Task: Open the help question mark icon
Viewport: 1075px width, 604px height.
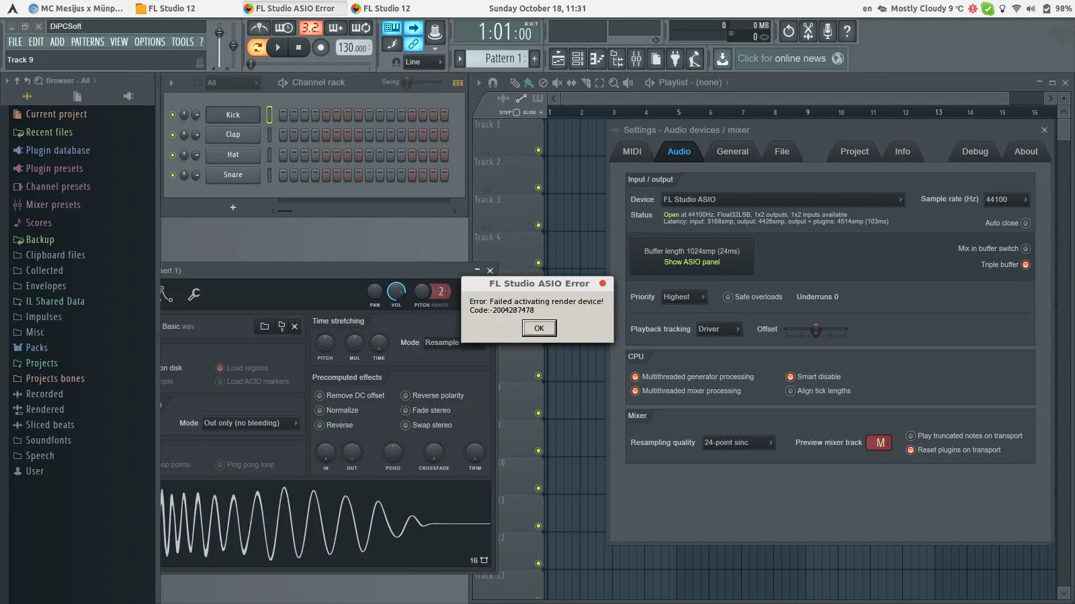Action: point(847,31)
